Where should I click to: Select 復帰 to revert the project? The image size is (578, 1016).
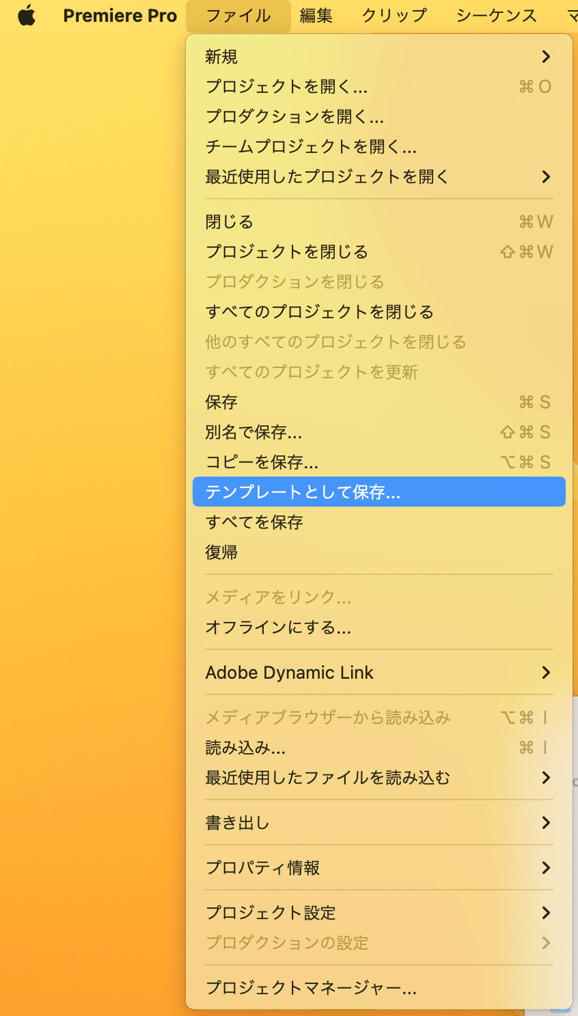379,552
